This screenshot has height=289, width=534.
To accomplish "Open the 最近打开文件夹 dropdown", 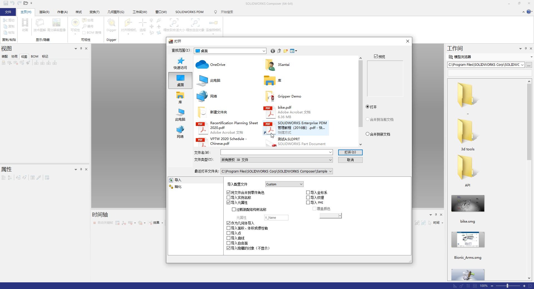I will [x=330, y=171].
